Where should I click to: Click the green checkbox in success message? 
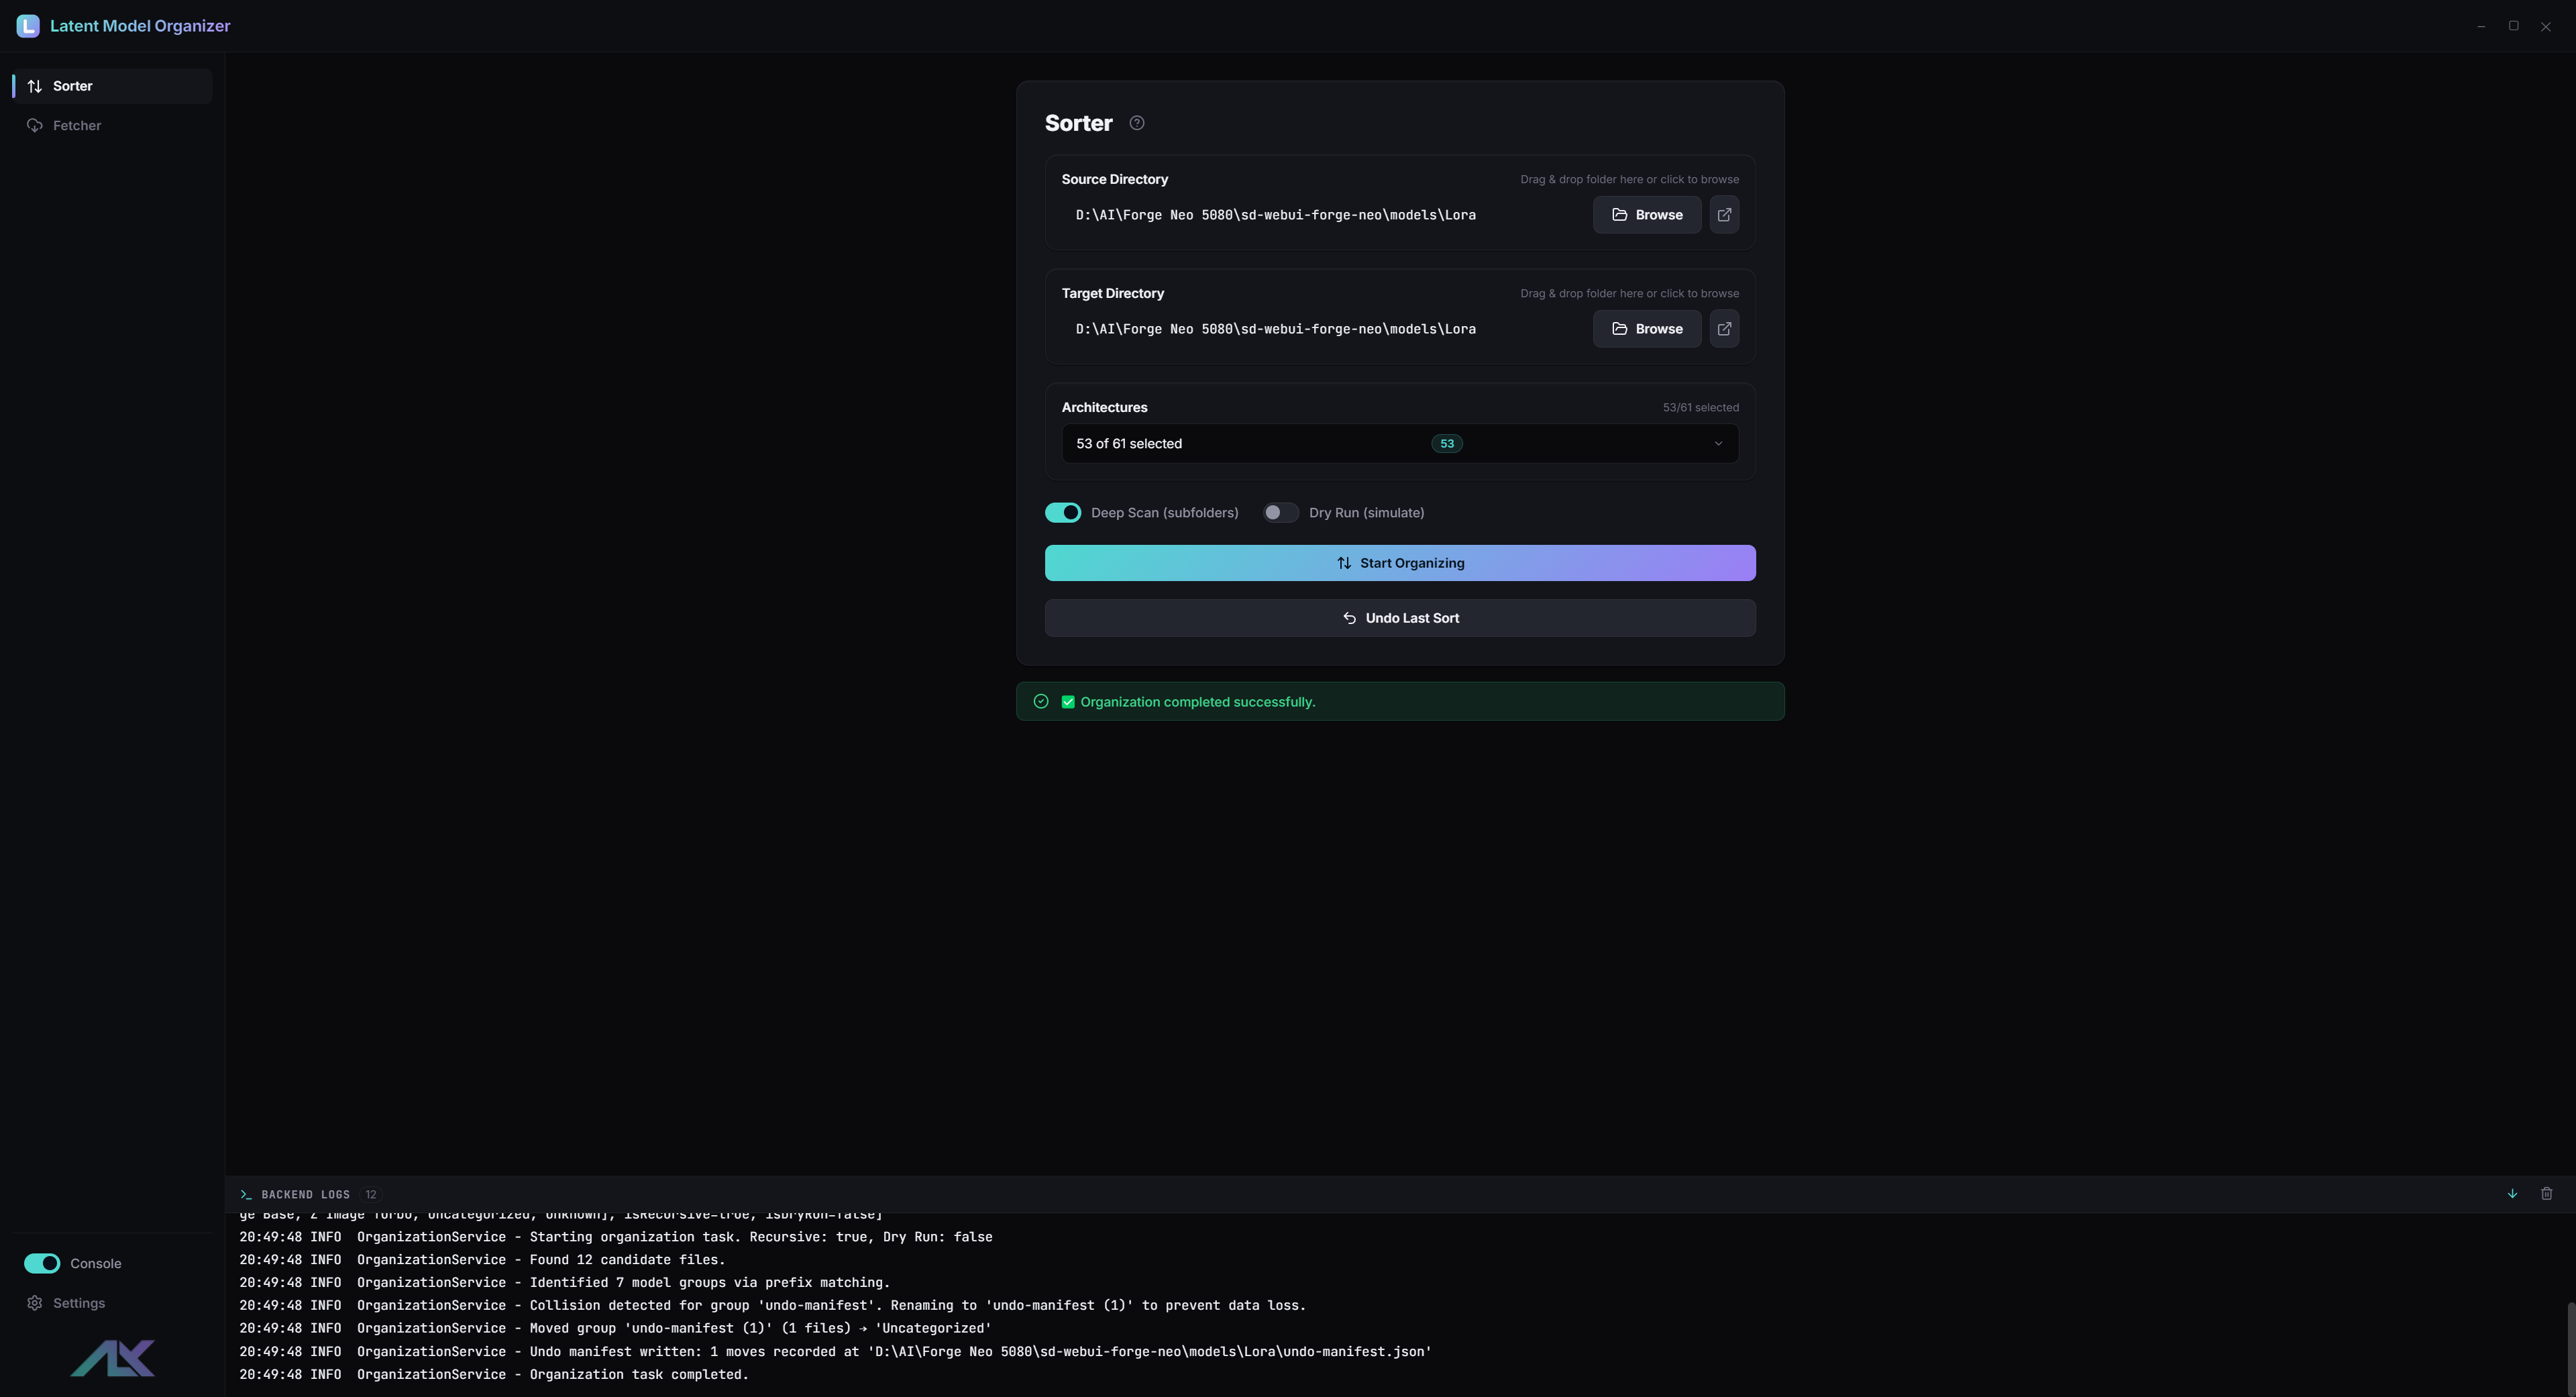(x=1068, y=702)
